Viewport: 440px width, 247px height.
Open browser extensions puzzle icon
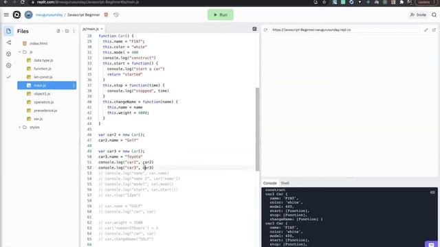401,2
